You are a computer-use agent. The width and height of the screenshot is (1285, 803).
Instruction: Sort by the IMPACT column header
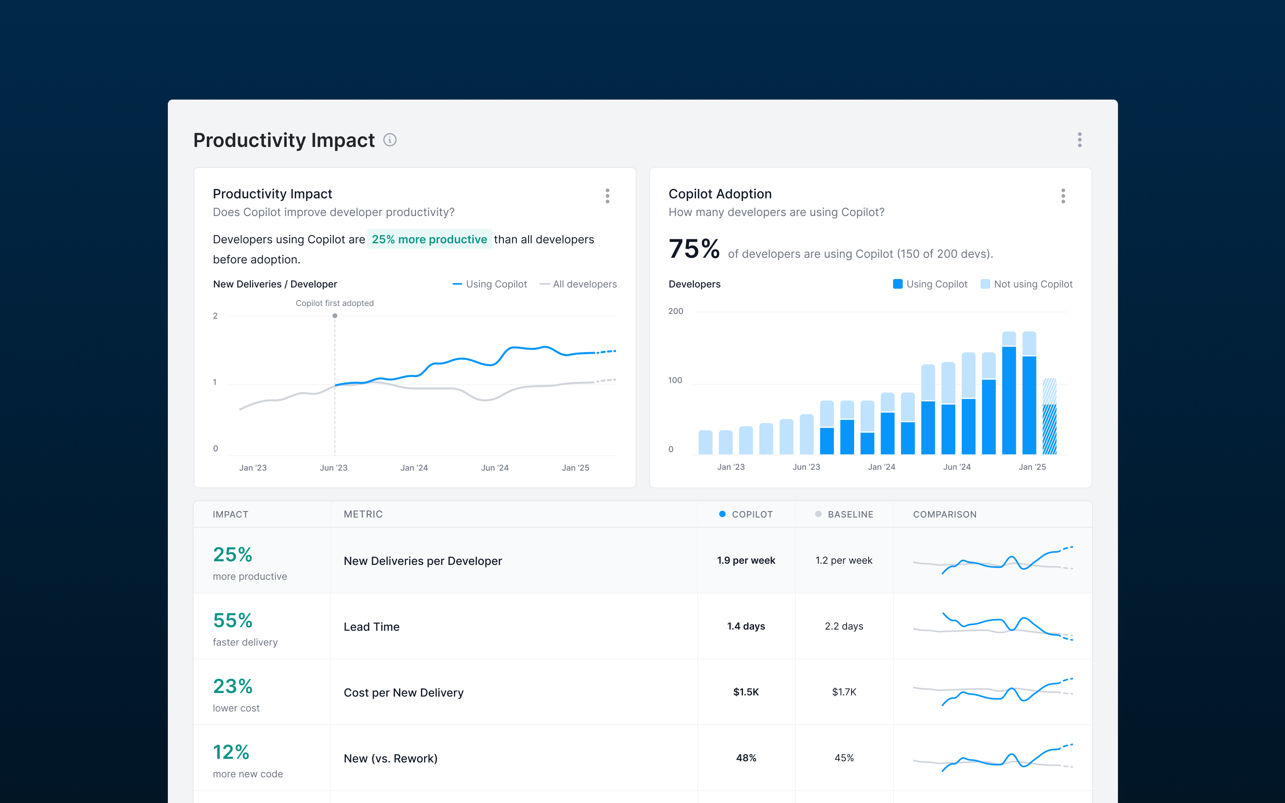point(230,514)
